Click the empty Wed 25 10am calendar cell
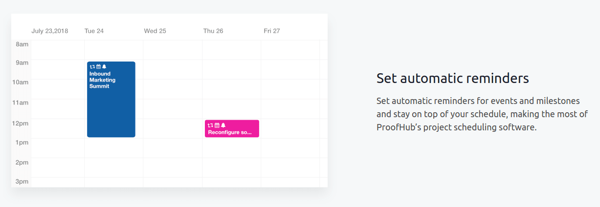This screenshot has height=207, width=600. pos(173,89)
